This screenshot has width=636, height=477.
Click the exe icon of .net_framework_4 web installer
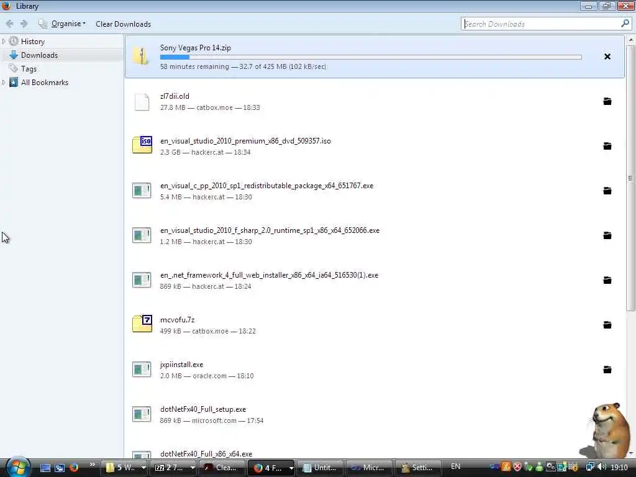pyautogui.click(x=142, y=279)
